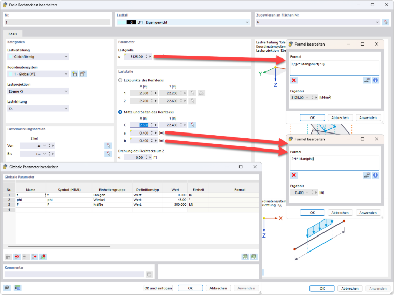
Task: Click info icon in lower Formel dialog
Action: point(375,175)
